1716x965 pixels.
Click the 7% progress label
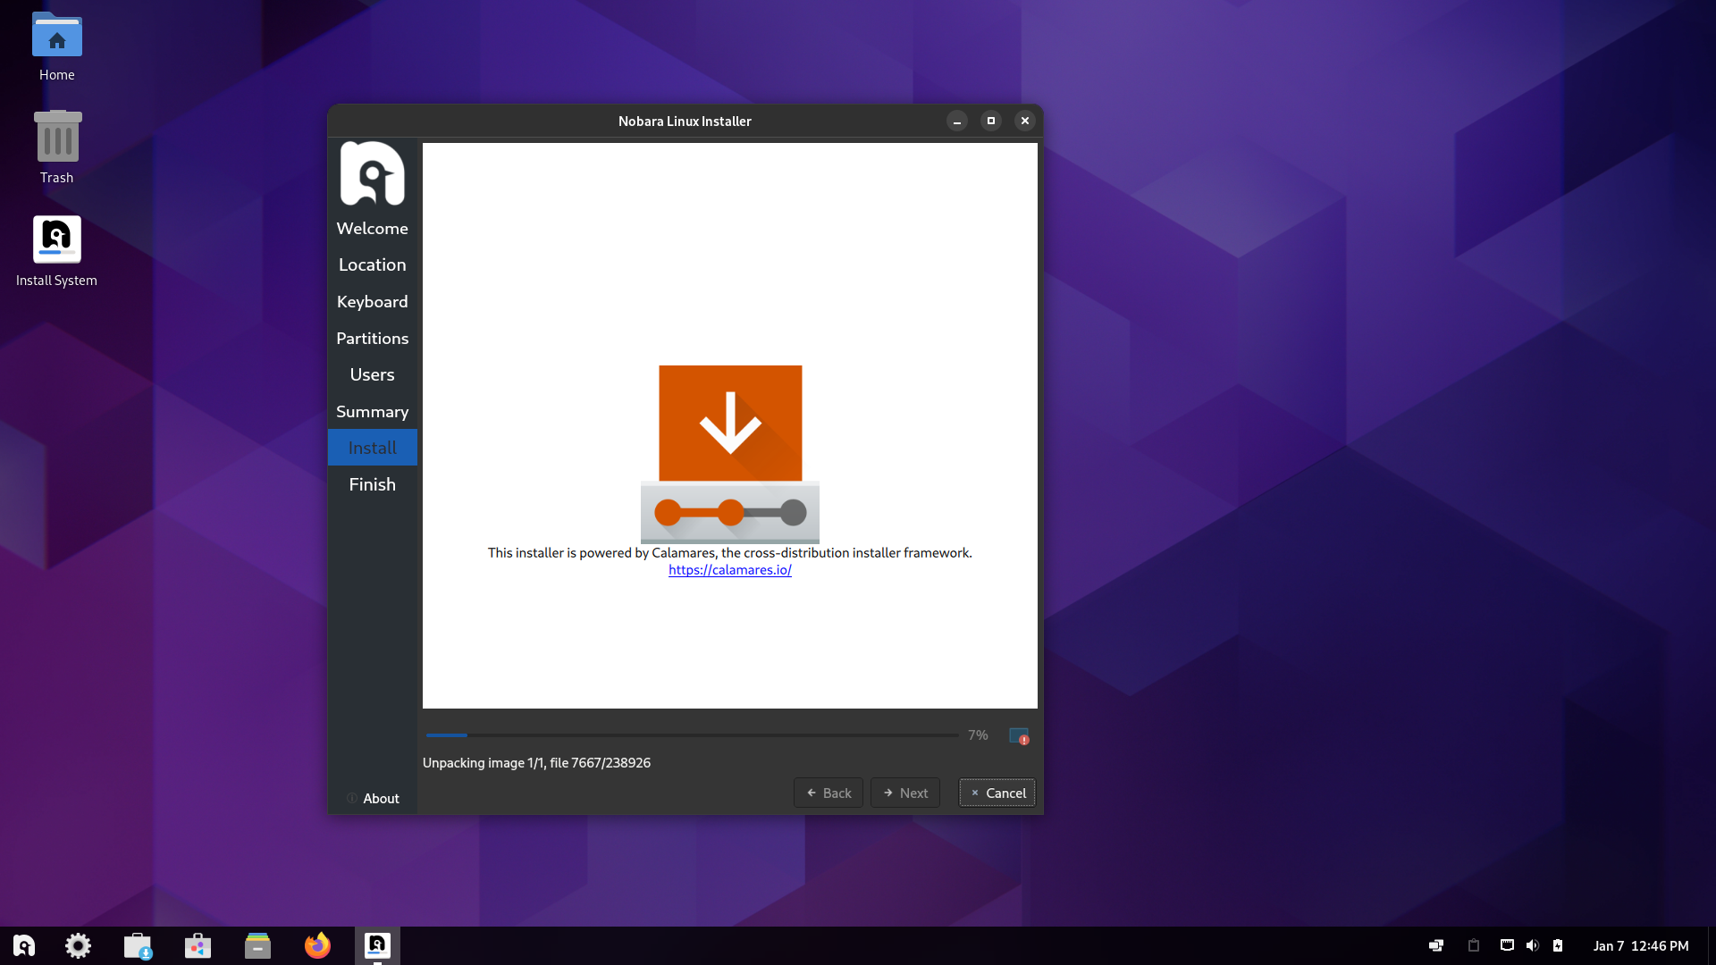(x=978, y=735)
